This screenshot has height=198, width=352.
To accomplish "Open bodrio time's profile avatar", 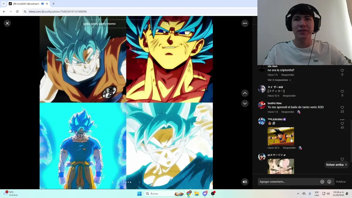I will click(262, 105).
